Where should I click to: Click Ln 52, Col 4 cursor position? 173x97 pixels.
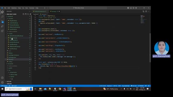click(x=102, y=86)
